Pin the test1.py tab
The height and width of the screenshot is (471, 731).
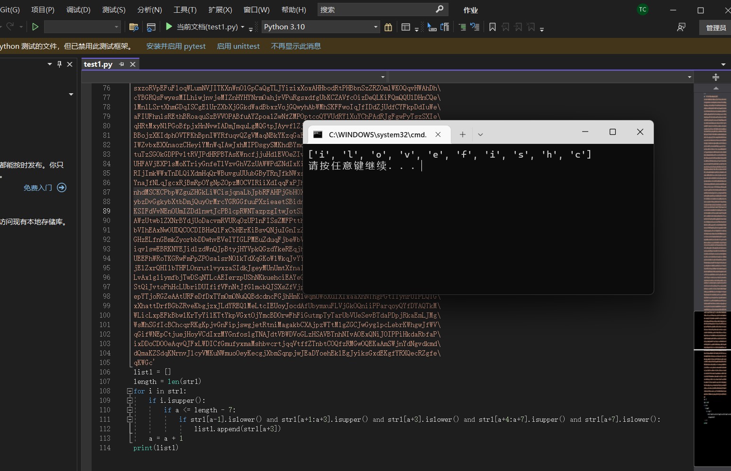(x=121, y=64)
